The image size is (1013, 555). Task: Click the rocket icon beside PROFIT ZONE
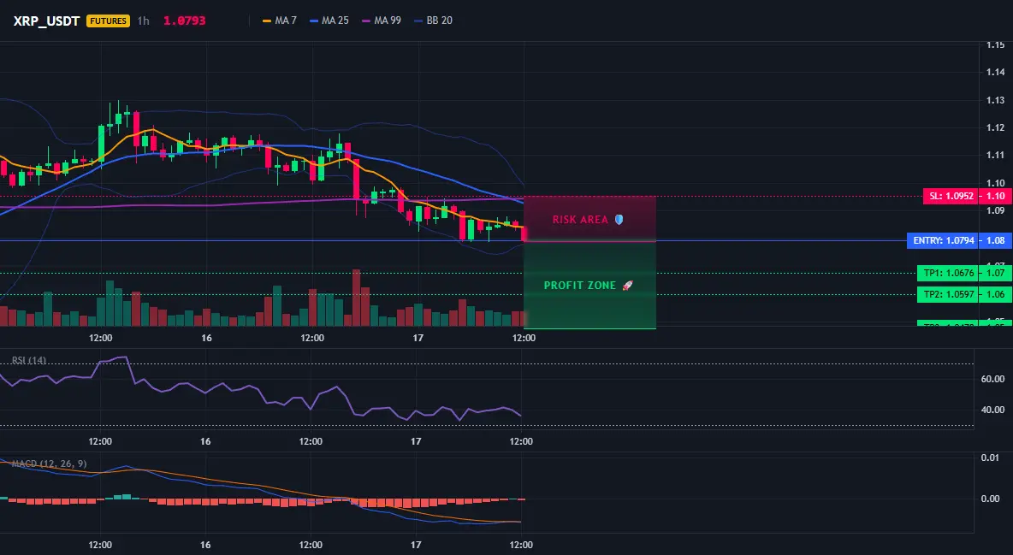pyautogui.click(x=627, y=286)
